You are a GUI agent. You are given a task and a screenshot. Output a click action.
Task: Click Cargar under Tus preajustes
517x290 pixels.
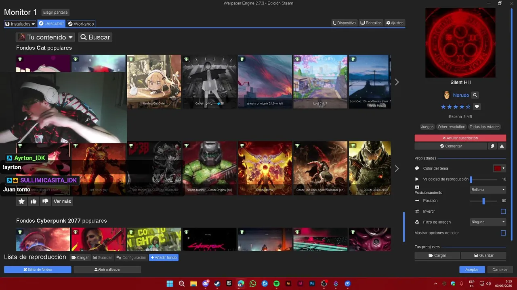coord(437,255)
